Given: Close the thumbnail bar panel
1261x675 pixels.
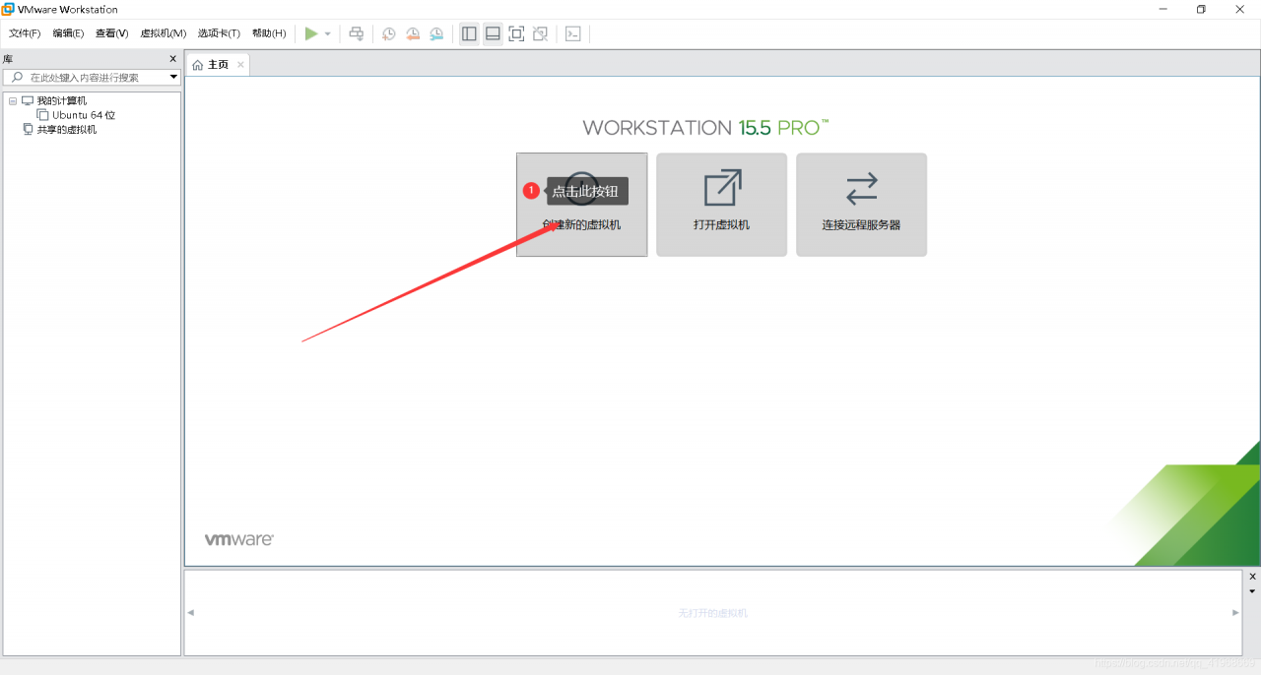Looking at the screenshot, I should (x=1253, y=577).
